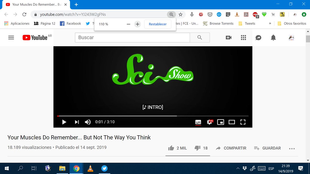Screen dimensions: 310x174
Task: Bookmark this page with the star icon
Action: pyautogui.click(x=181, y=14)
